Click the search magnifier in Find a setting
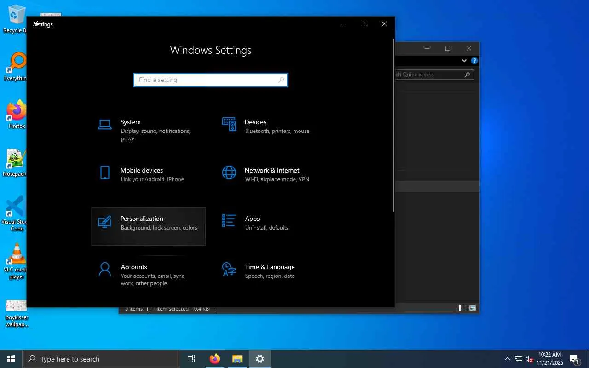Viewport: 589px width, 368px height. coord(281,80)
